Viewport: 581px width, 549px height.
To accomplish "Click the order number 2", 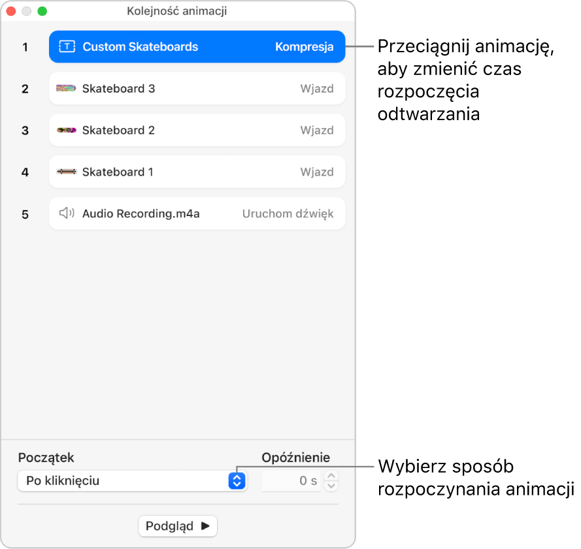I will (25, 89).
